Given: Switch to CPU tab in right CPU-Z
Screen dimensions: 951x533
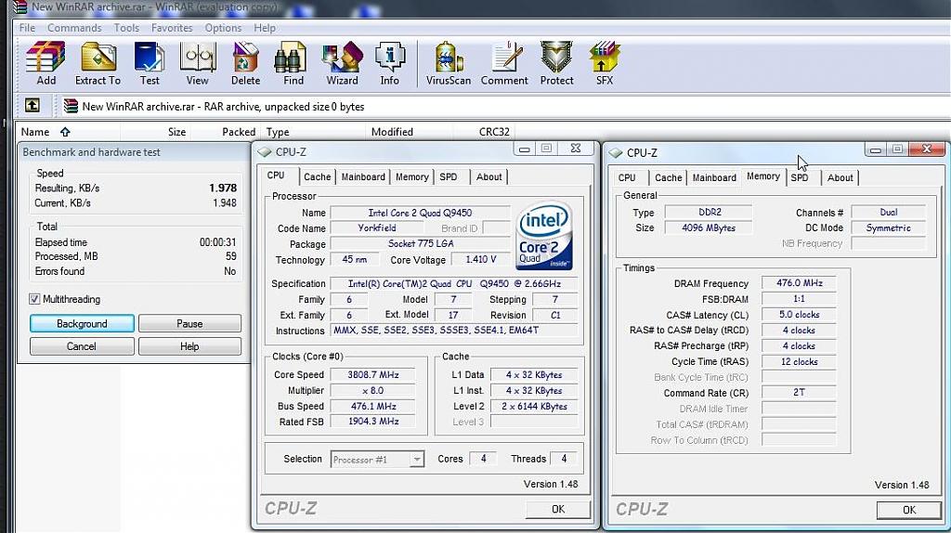Looking at the screenshot, I should [x=627, y=177].
